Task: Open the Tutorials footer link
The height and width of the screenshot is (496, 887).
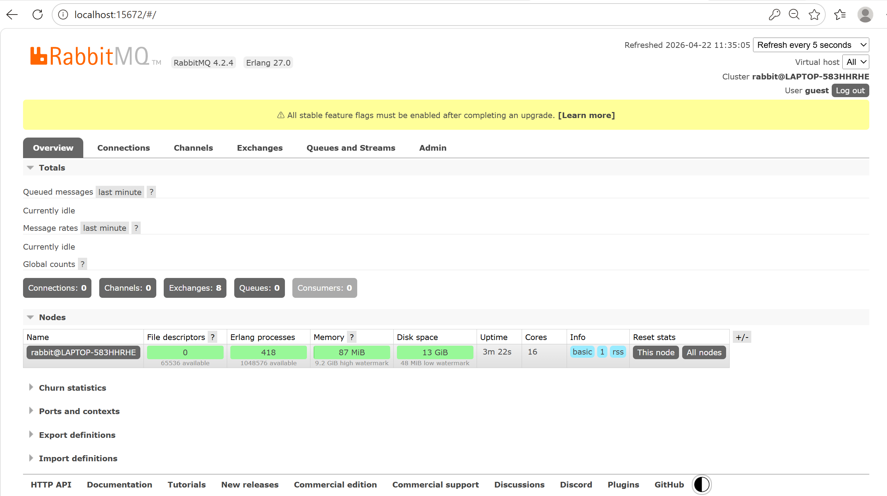Action: 187,485
